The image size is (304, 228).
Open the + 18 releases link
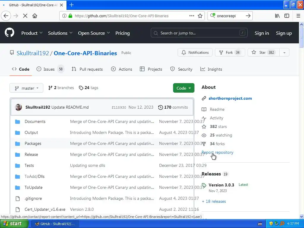pyautogui.click(x=214, y=202)
